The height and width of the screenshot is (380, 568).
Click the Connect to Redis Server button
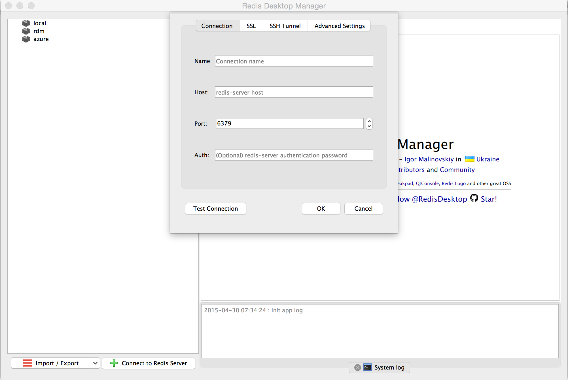(149, 363)
